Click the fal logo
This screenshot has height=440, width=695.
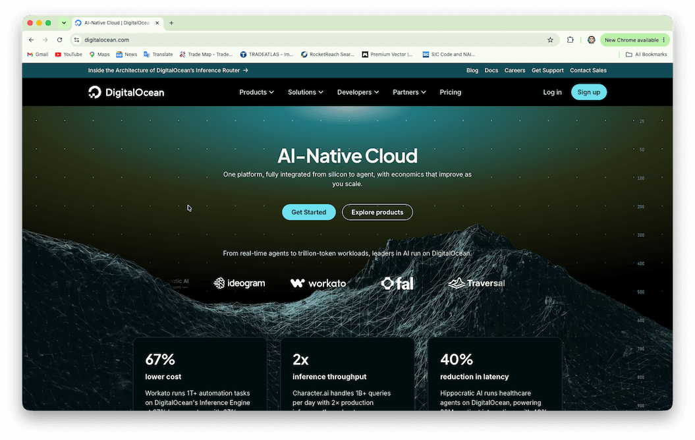click(398, 283)
